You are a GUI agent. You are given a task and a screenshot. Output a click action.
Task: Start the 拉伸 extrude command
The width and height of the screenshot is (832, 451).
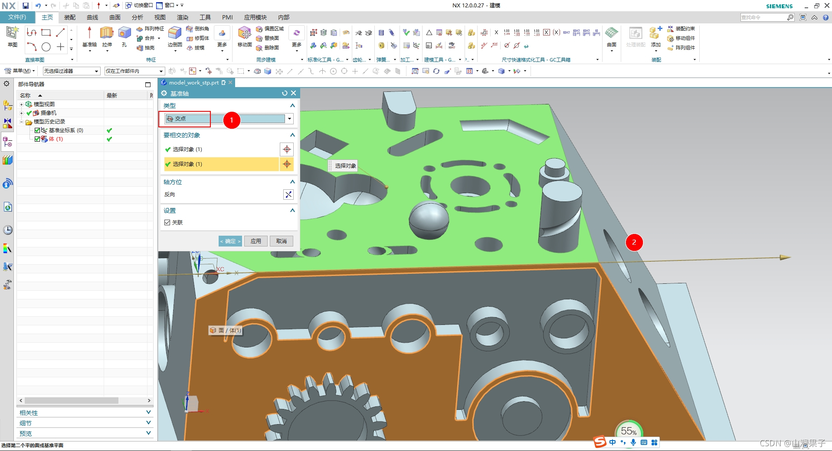107,36
